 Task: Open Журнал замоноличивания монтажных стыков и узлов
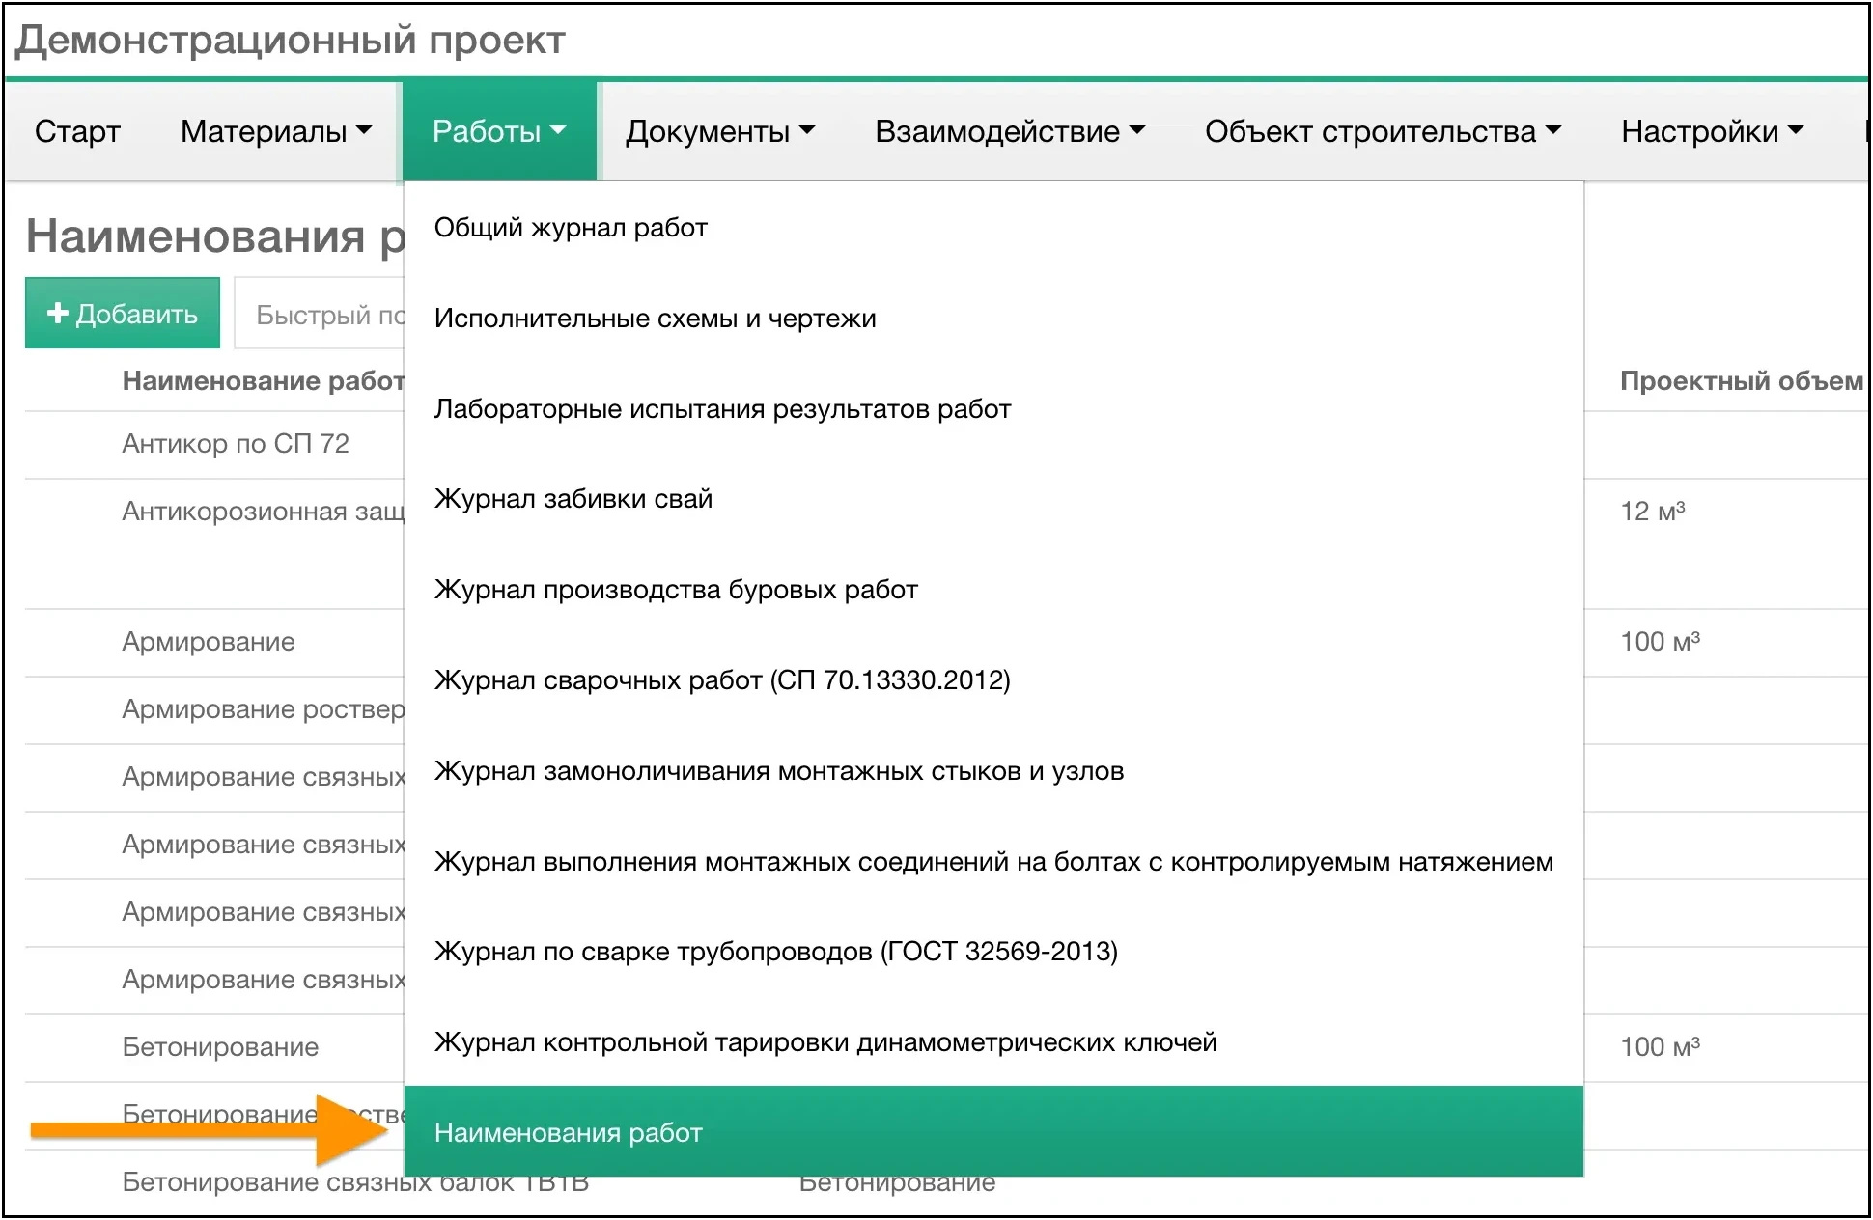click(x=780, y=771)
